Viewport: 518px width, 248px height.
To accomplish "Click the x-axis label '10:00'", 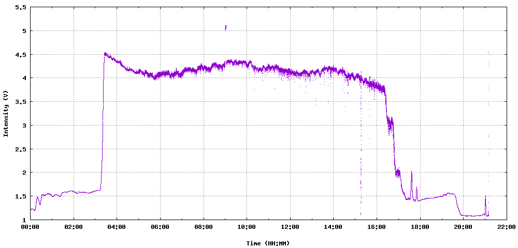I will (247, 227).
